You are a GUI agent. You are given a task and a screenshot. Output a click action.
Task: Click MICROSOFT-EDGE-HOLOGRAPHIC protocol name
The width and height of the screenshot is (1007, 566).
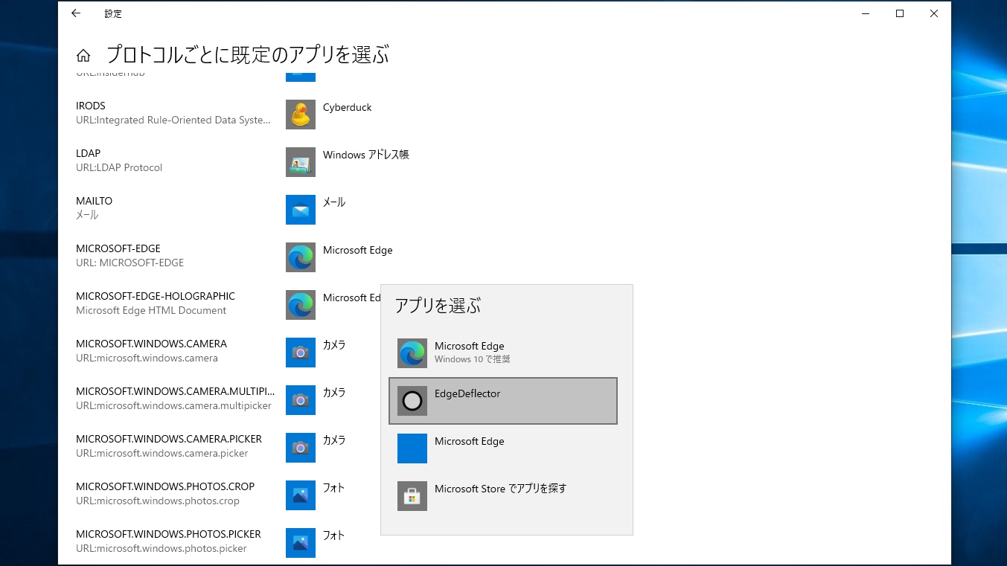[x=156, y=296]
